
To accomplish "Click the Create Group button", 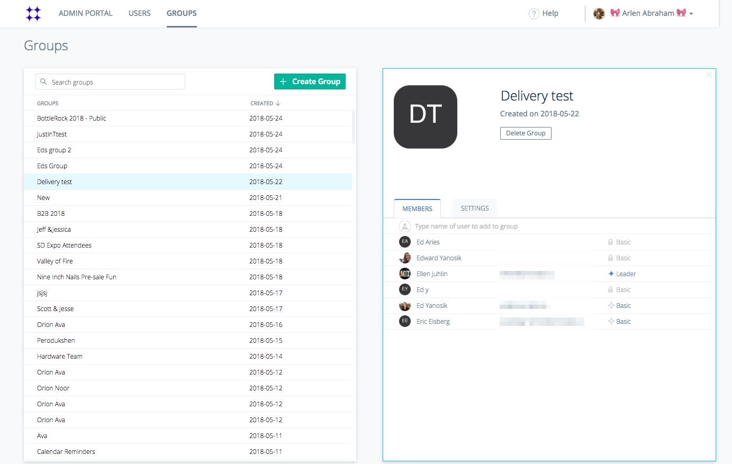I will pos(310,81).
